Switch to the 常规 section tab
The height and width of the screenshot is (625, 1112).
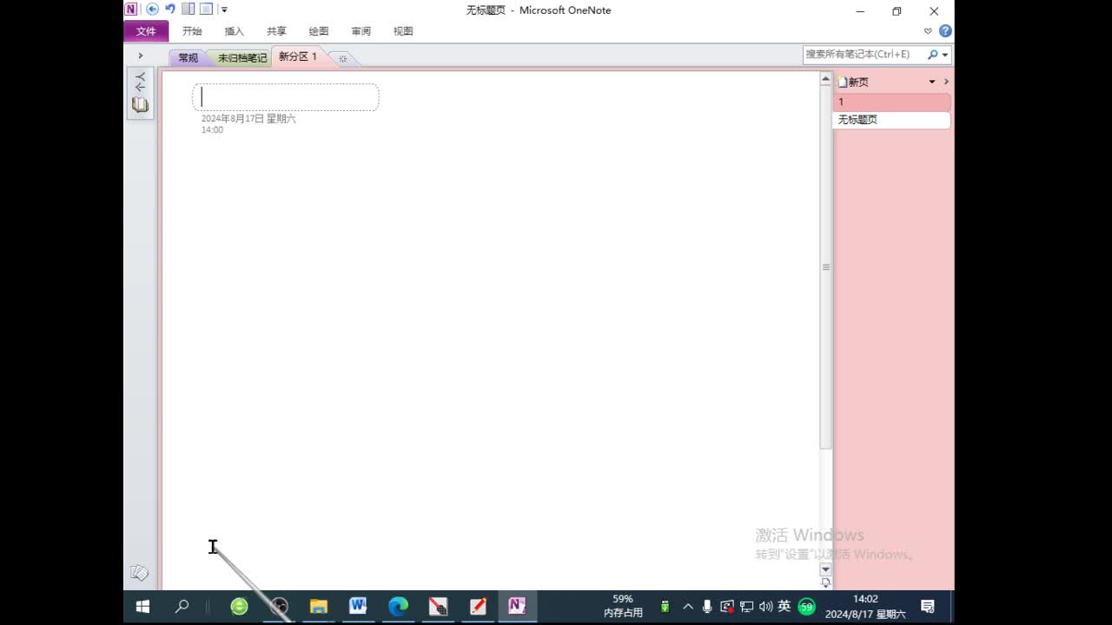(x=188, y=58)
